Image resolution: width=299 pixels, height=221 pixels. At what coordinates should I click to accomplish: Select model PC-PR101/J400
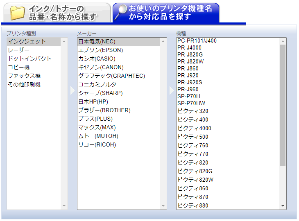tap(228, 41)
